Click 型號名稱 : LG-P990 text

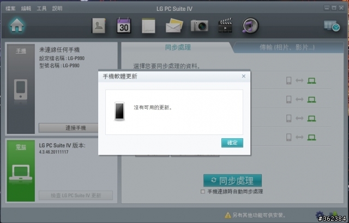[x=59, y=66]
